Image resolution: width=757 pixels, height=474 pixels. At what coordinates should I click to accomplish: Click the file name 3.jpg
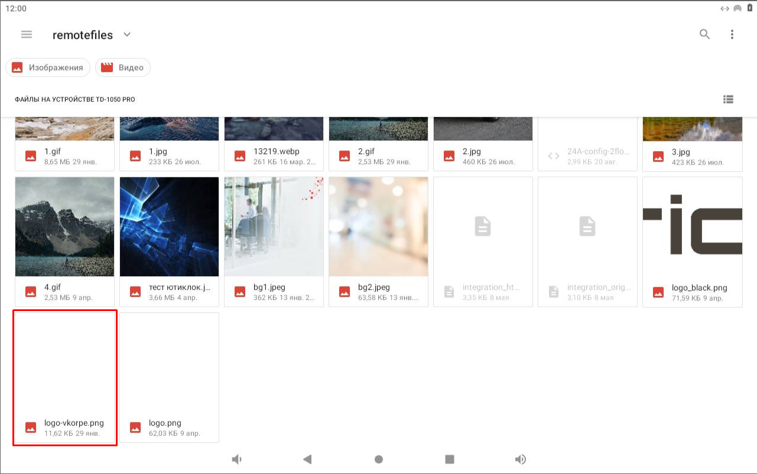[681, 152]
